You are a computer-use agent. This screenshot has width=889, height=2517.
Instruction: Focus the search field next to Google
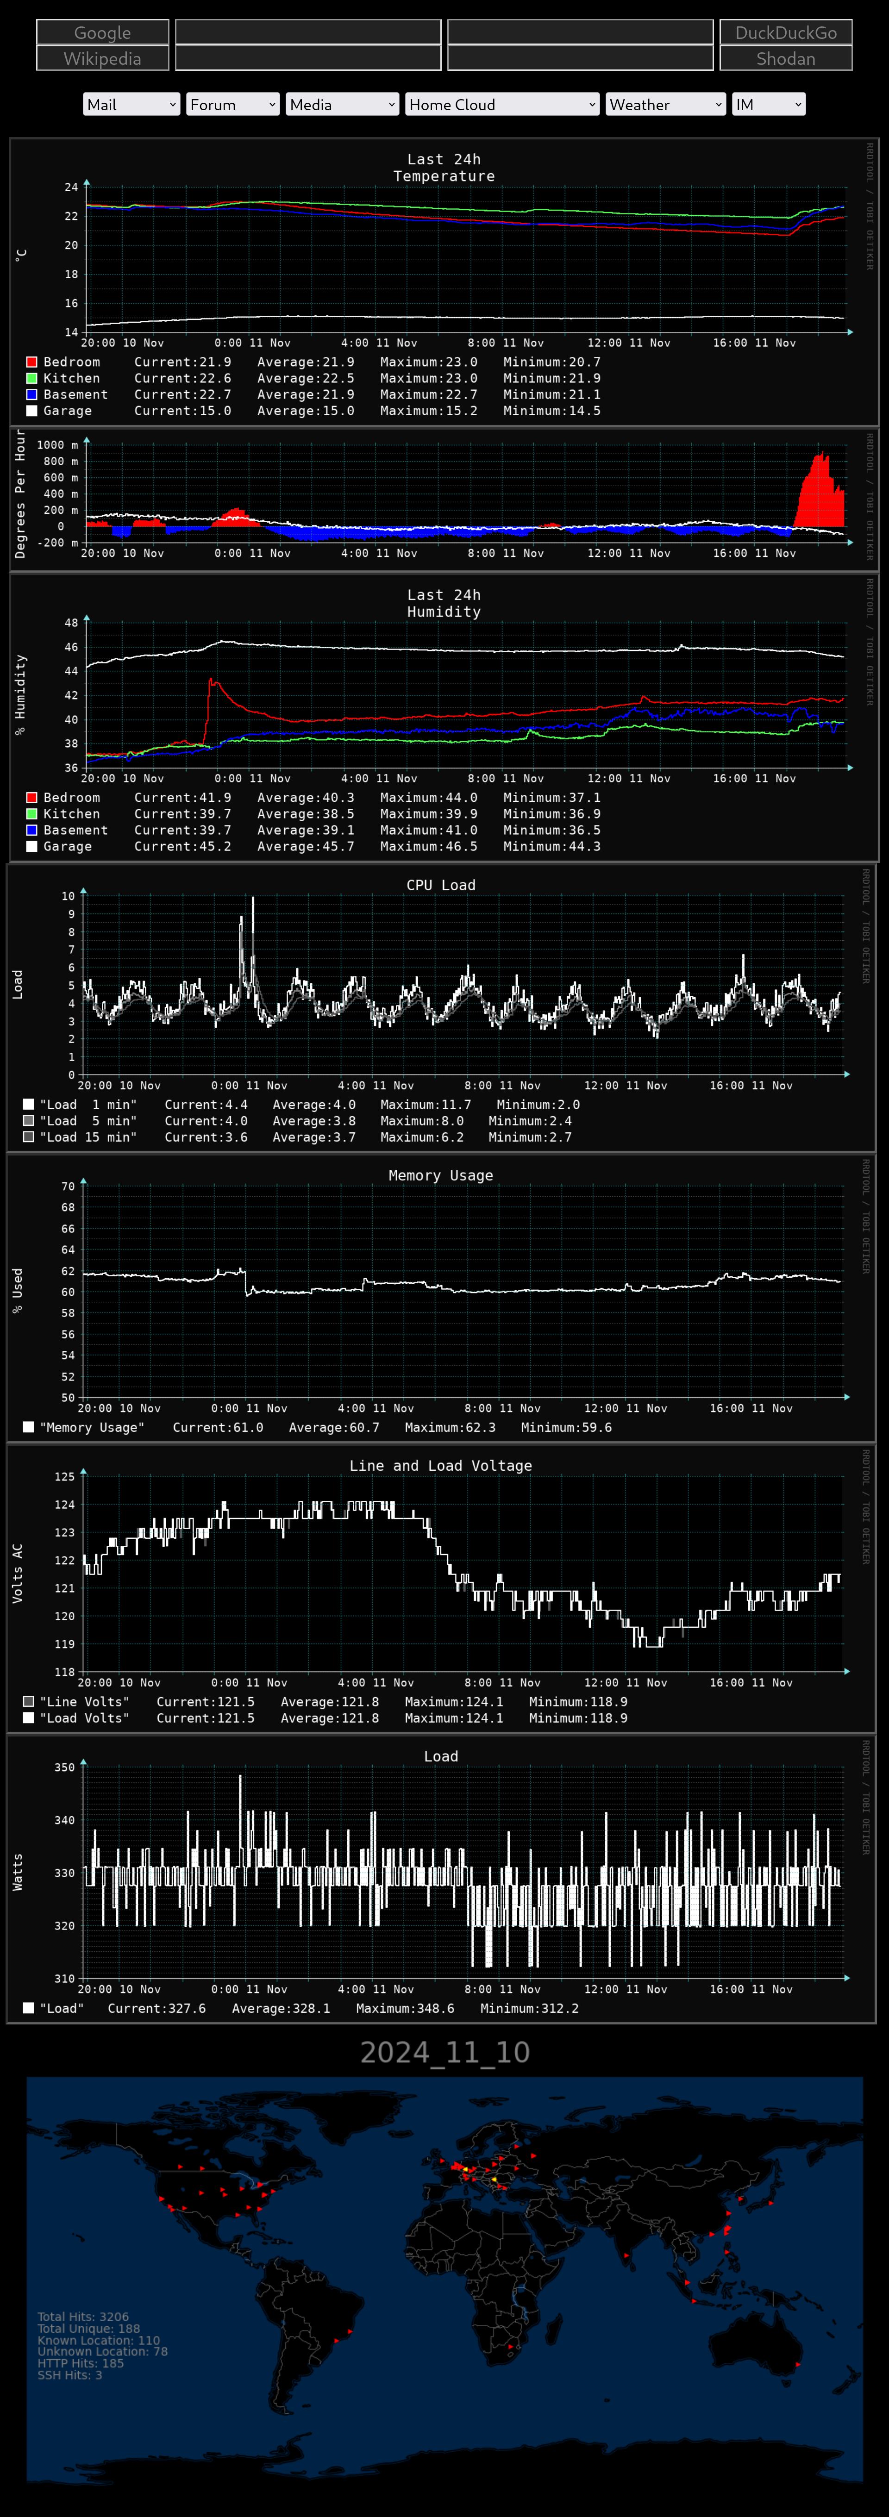pos(308,32)
